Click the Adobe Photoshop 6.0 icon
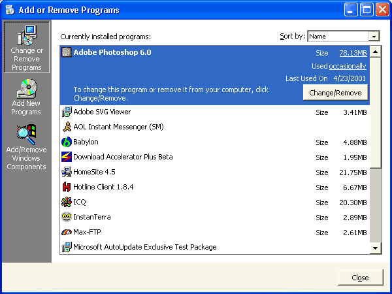The image size is (392, 294). [x=66, y=52]
